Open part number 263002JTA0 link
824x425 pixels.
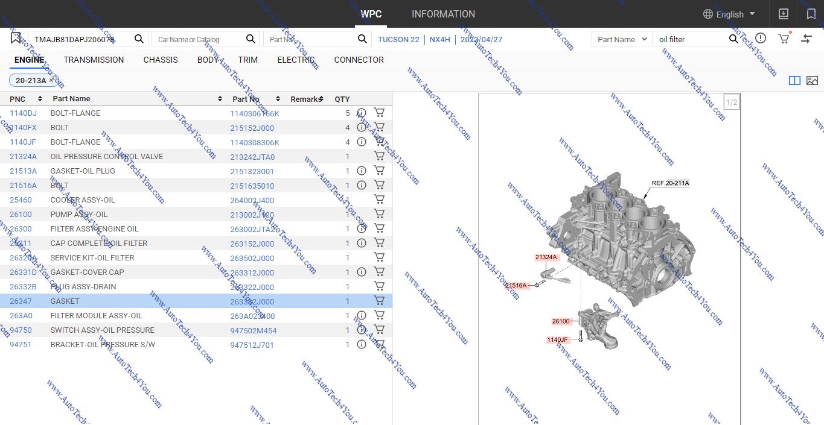pyautogui.click(x=255, y=229)
